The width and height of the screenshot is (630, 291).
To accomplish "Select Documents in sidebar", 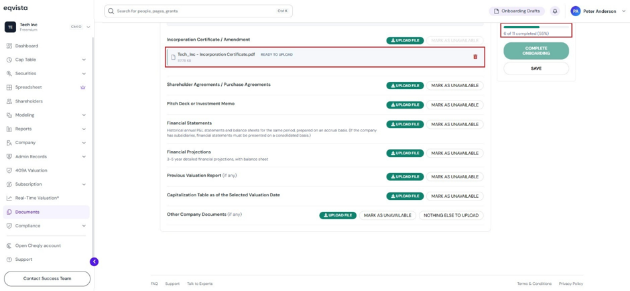I will [46, 212].
